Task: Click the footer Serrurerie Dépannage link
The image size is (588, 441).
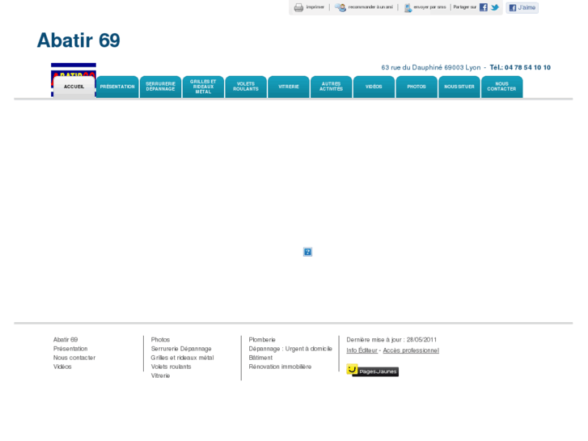Action: (x=181, y=349)
